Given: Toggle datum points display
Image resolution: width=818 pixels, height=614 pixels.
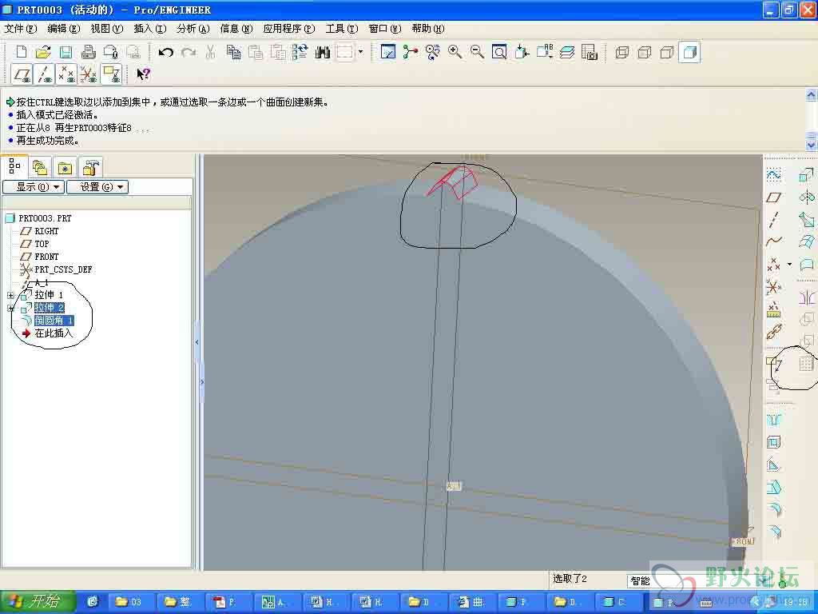Looking at the screenshot, I should pos(66,74).
